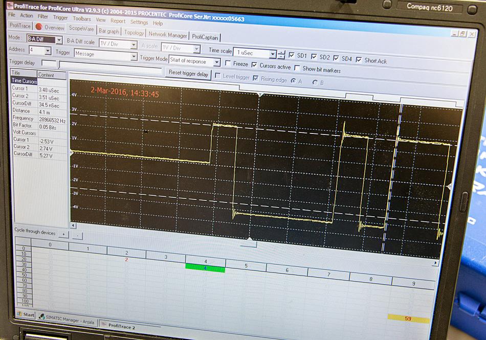Click the Time scale stepper arrows
Image resolution: width=486 pixels, height=340 pixels.
281,55
